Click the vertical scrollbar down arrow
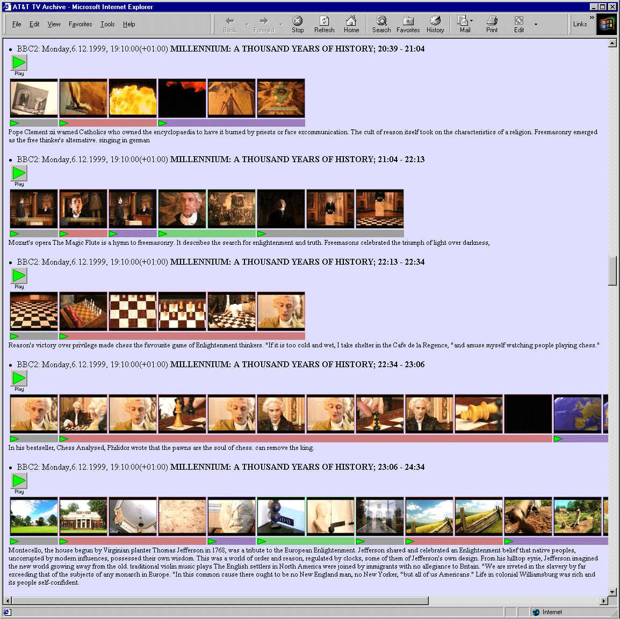Screen dimensions: 620x619 point(612,591)
